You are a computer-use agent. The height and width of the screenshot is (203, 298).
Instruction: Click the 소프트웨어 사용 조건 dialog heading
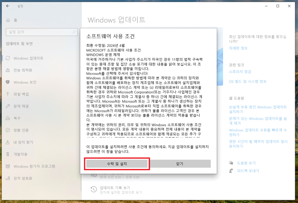110,36
